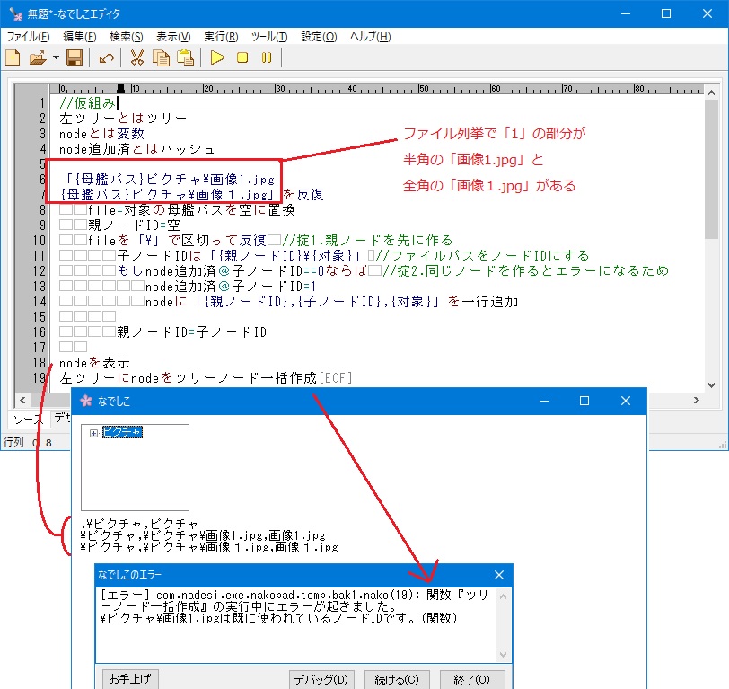Click error dialog scrollbar down arrow
Viewport: 729px width, 689px height.
click(x=503, y=655)
